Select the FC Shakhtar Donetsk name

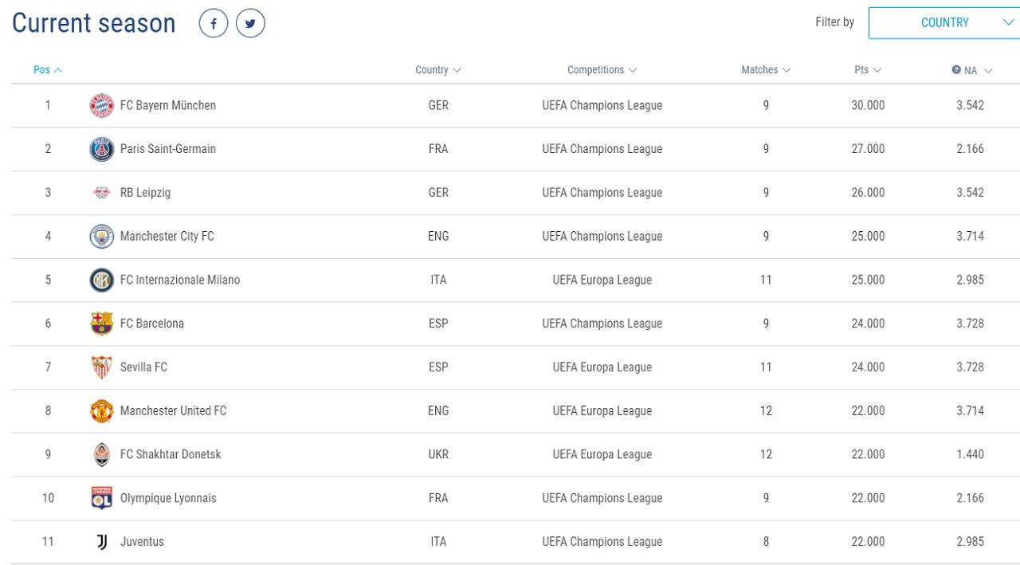[171, 454]
